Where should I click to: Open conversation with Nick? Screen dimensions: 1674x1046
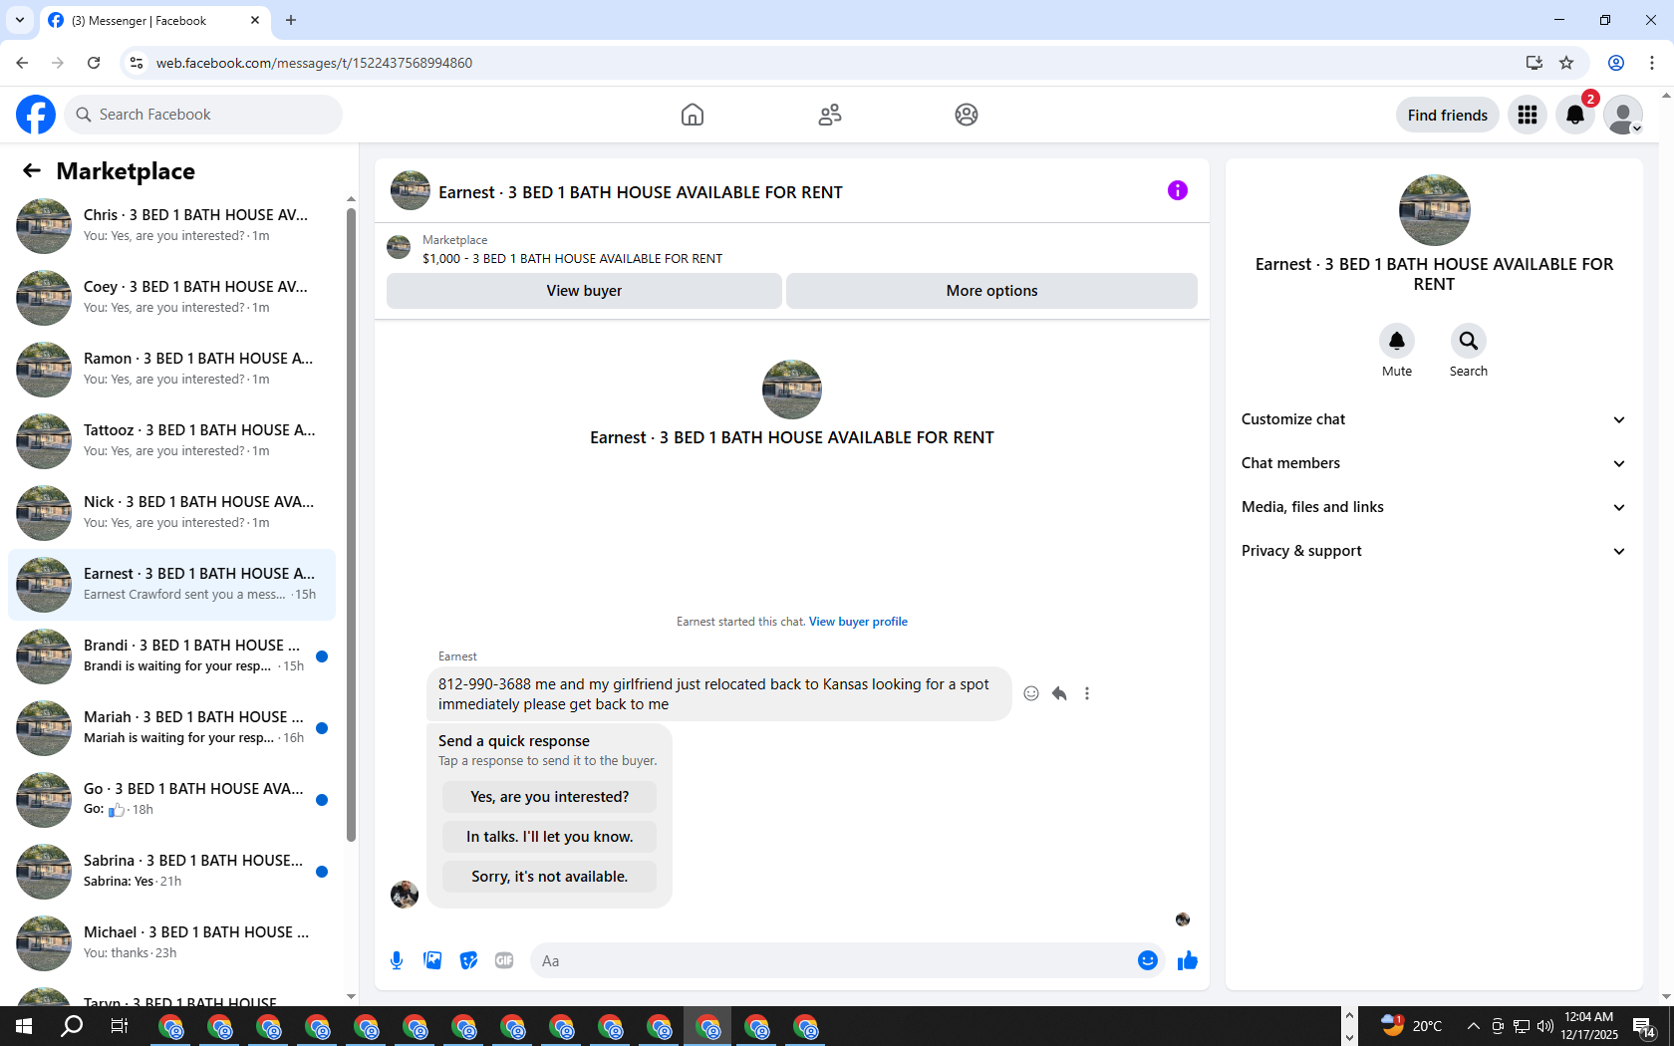coord(171,513)
